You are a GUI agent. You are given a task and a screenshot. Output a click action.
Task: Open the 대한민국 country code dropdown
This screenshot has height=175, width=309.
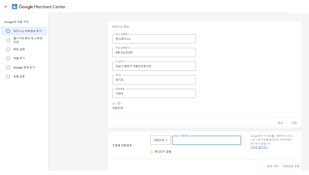[160, 140]
